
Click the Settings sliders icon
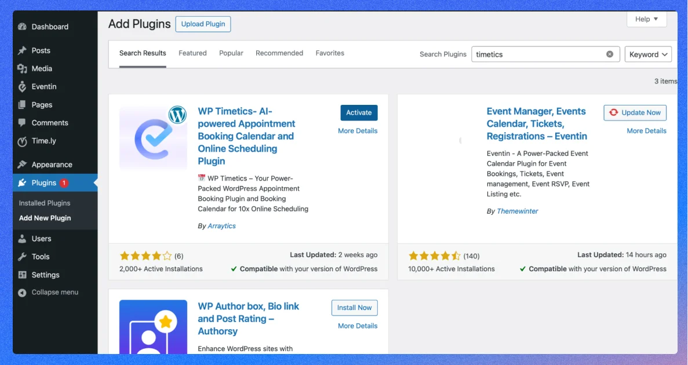pyautogui.click(x=23, y=275)
